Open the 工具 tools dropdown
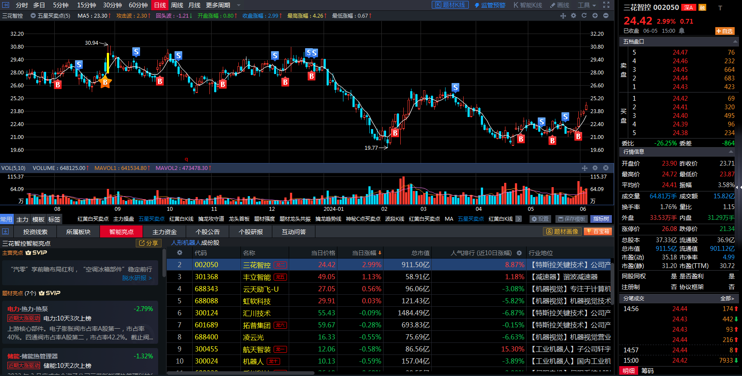The height and width of the screenshot is (376, 742). point(587,5)
